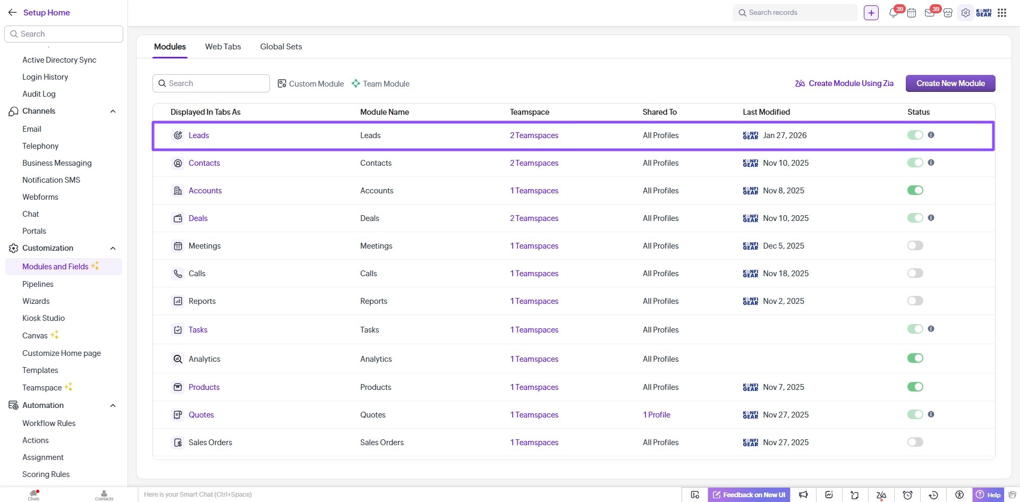Open the notifications bell

(894, 12)
